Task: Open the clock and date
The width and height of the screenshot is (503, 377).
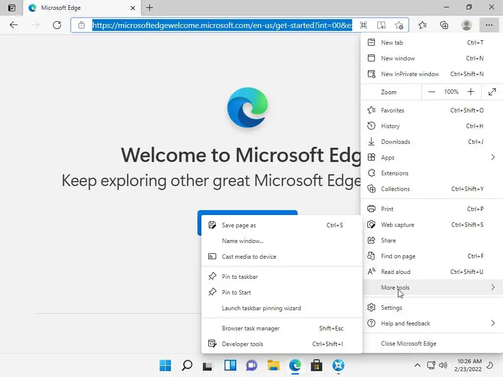Action: click(468, 365)
